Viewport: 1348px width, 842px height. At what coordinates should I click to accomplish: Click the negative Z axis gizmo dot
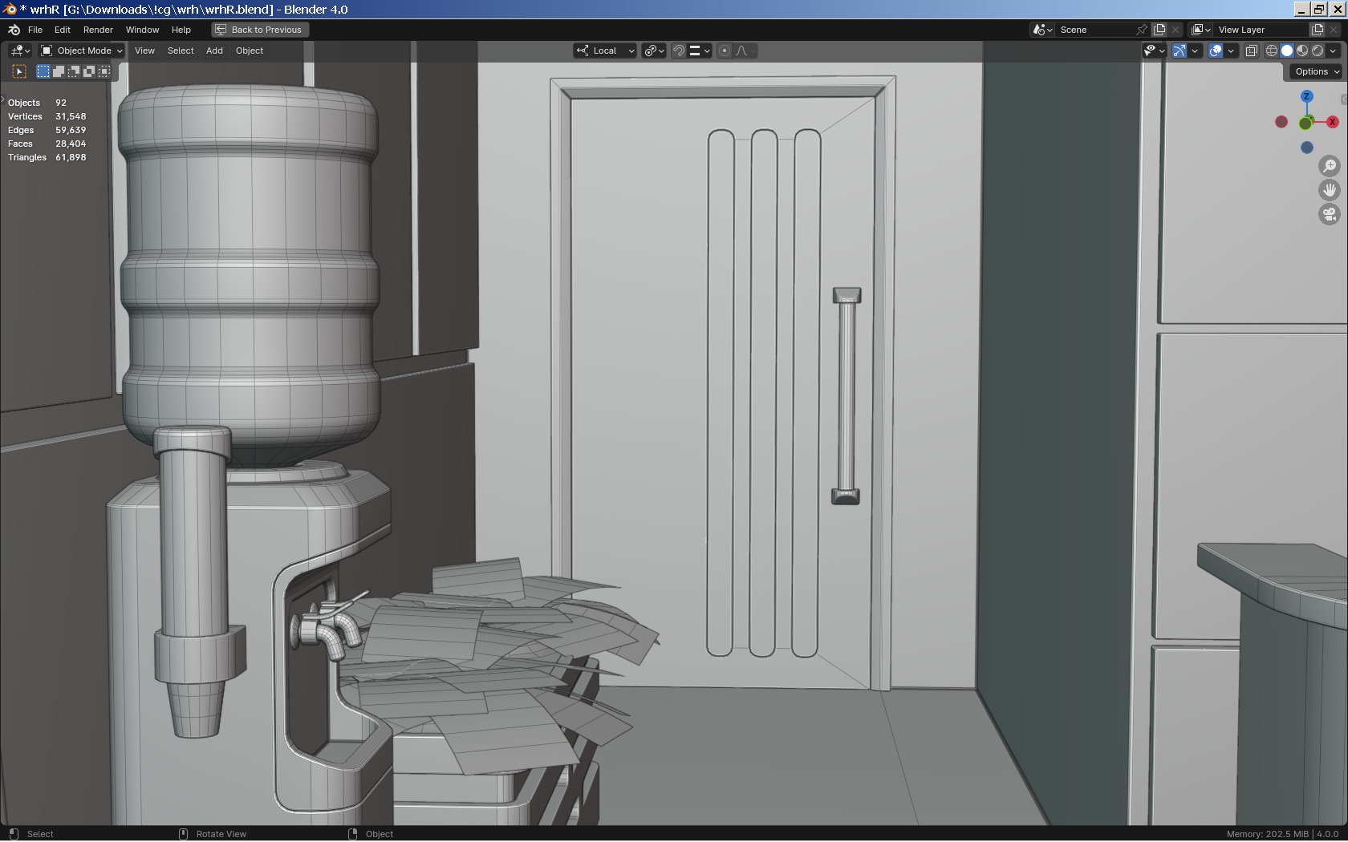click(1307, 148)
